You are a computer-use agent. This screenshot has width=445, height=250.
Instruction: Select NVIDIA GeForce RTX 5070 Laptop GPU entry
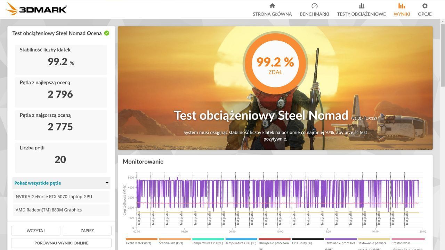click(x=61, y=197)
